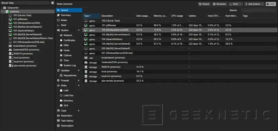Screen dimensions: 278x131
Task: Click stopped VM icon of 201 (WindowsServer2026-test) in tree
Action: (x=10, y=42)
